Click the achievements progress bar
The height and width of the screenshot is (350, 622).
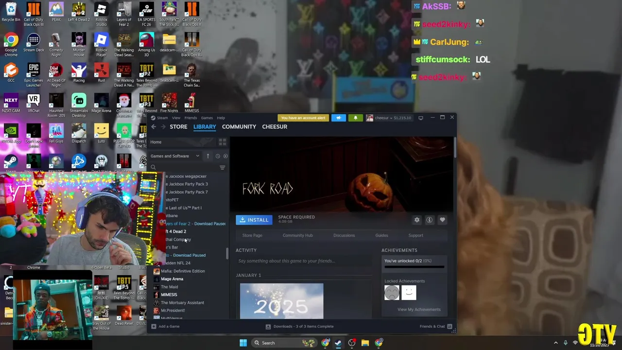[414, 266]
